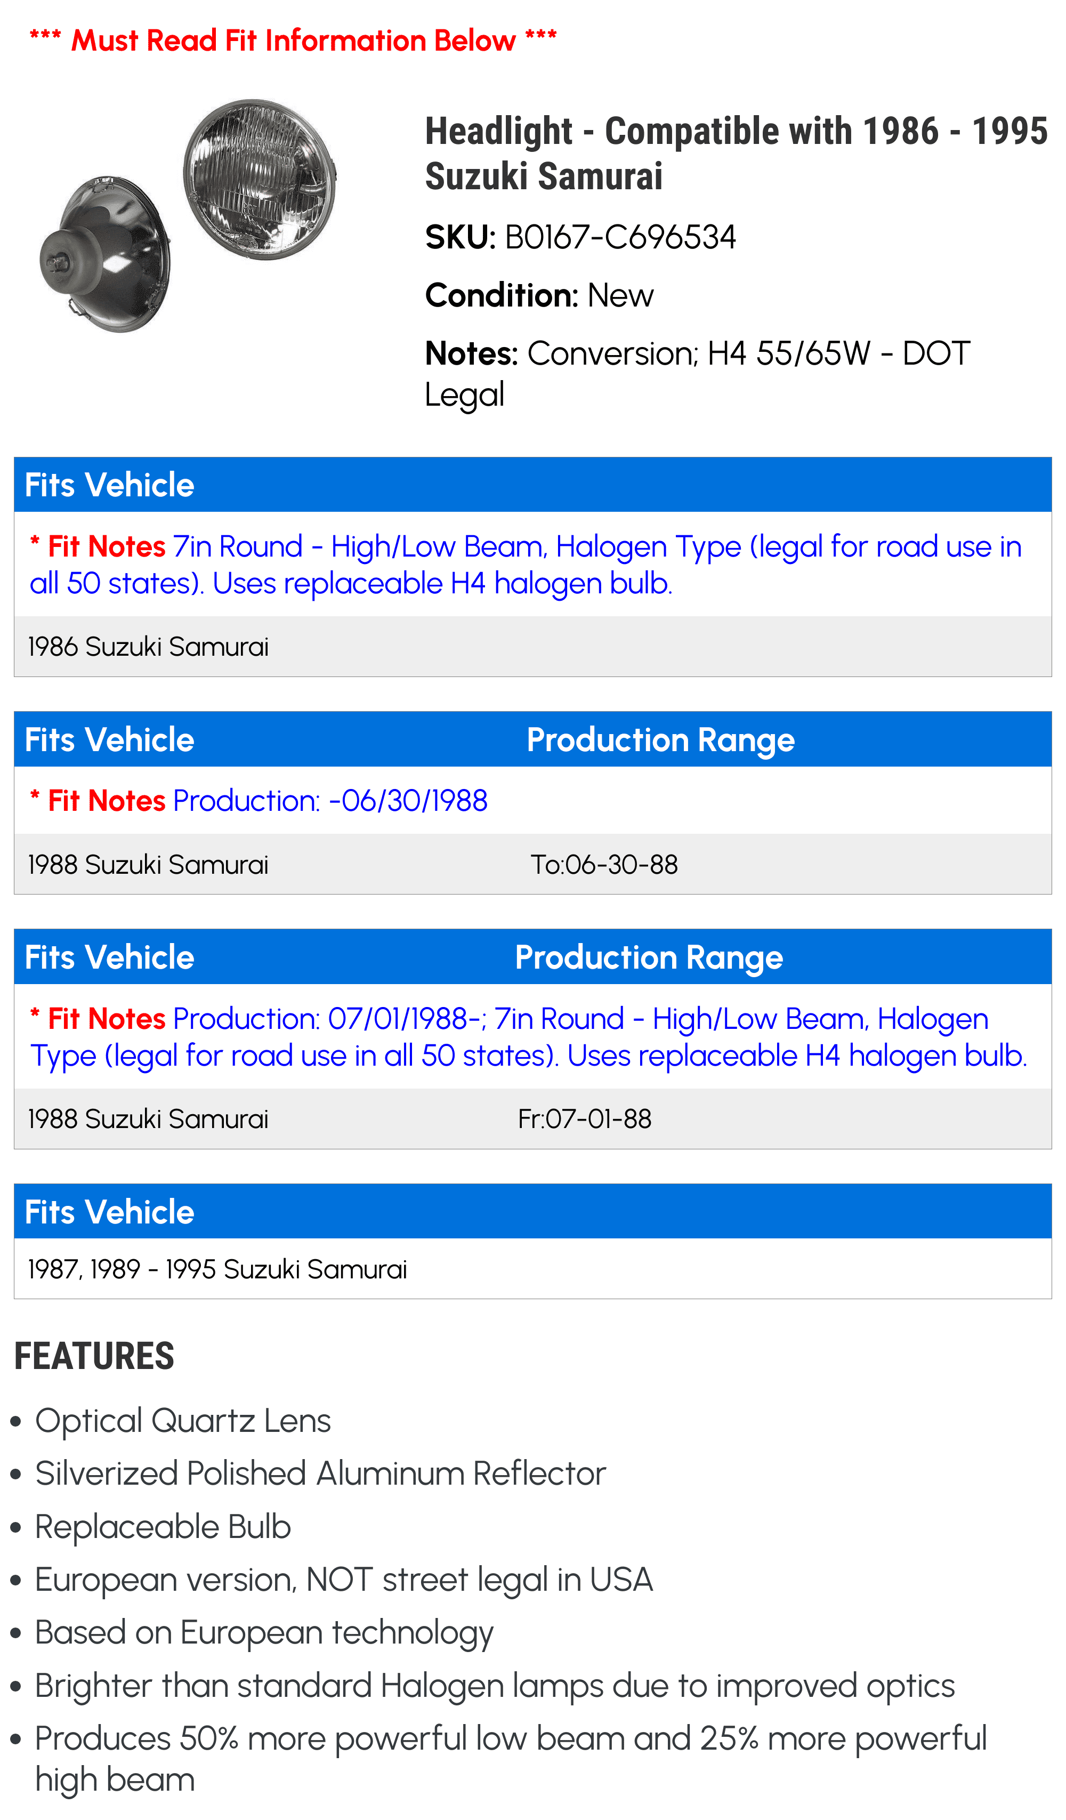The height and width of the screenshot is (1820, 1066).
Task: Click the headlight product image
Action: click(x=188, y=215)
